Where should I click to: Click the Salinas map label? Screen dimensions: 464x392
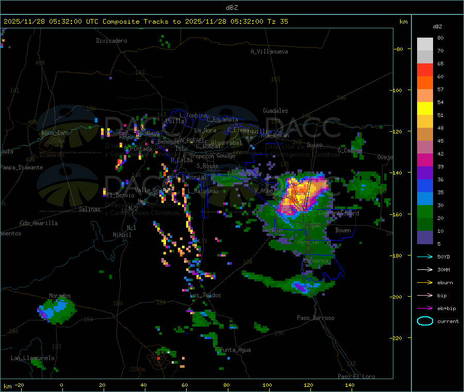click(89, 209)
